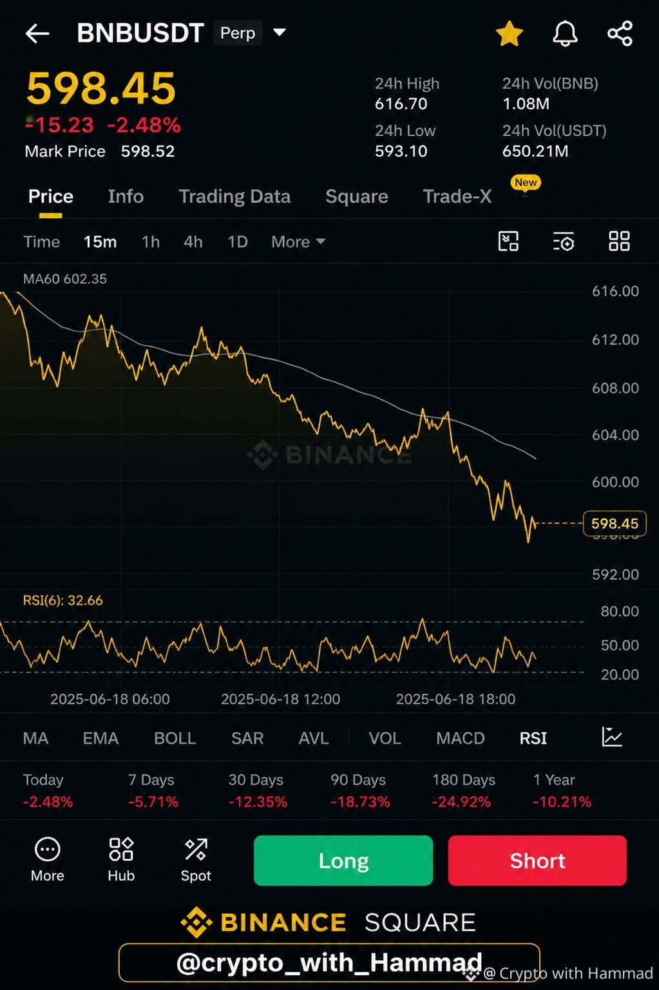Screen dimensions: 659x990
Task: Tap the RSI(6): 32.66 label
Action: [62, 600]
